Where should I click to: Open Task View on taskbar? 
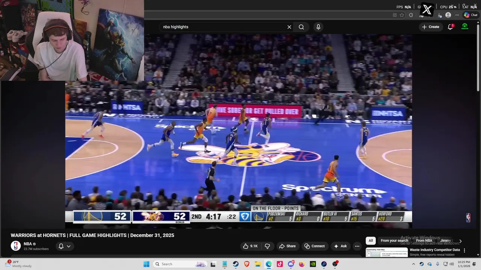tap(213, 264)
